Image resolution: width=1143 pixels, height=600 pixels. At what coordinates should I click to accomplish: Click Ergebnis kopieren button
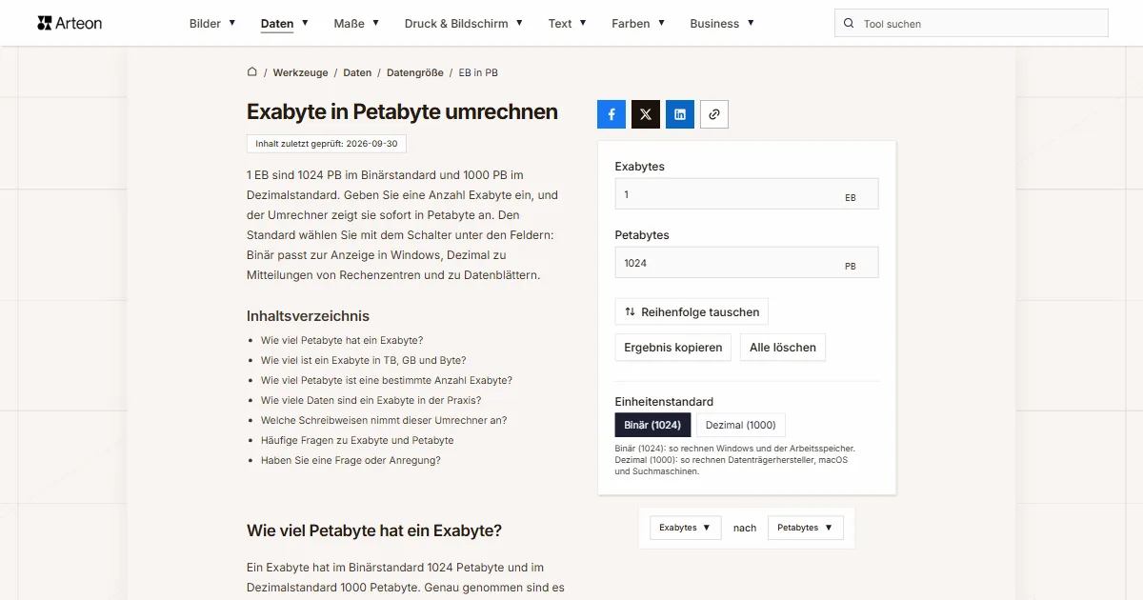(673, 348)
